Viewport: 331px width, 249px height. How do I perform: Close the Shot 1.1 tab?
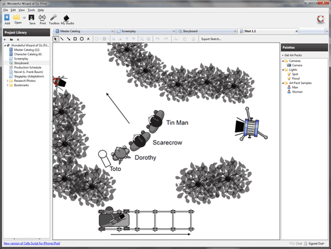(x=296, y=31)
